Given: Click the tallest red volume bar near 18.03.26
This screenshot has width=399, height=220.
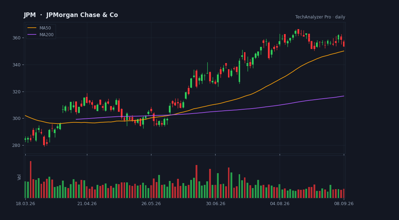Looking at the screenshot, I should click(31, 180).
